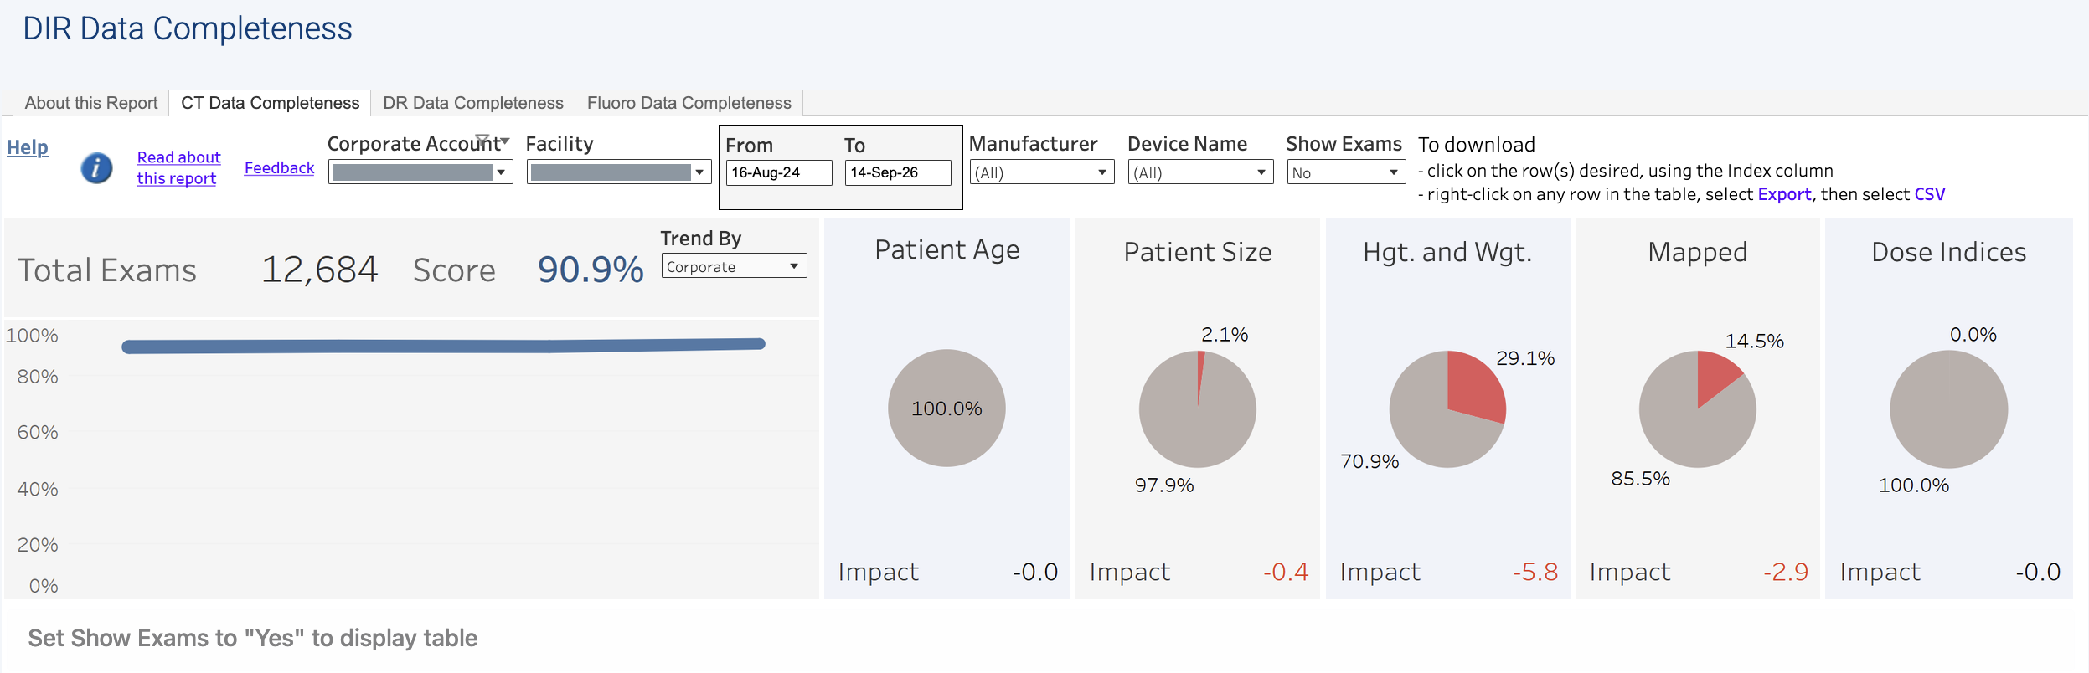Screen dimensions: 2089x673
Task: Click the blue score trend line
Action: pyautogui.click(x=443, y=345)
